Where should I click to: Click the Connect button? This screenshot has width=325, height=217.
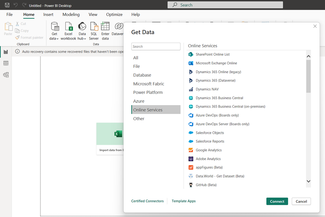277,201
